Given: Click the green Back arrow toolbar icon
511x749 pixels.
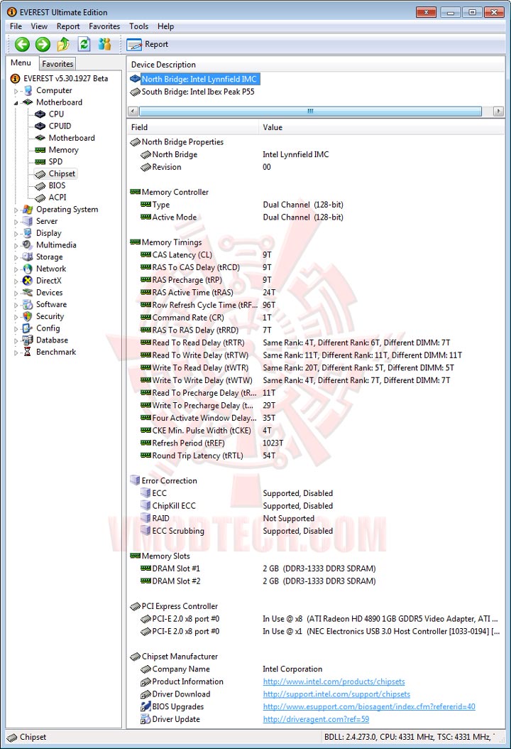Looking at the screenshot, I should (x=22, y=45).
